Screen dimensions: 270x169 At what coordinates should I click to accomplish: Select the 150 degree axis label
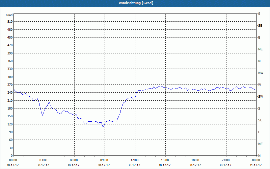10,116
